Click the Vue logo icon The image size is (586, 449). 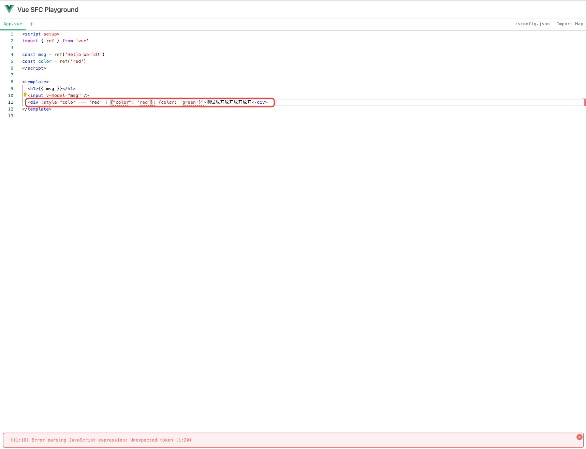click(9, 9)
